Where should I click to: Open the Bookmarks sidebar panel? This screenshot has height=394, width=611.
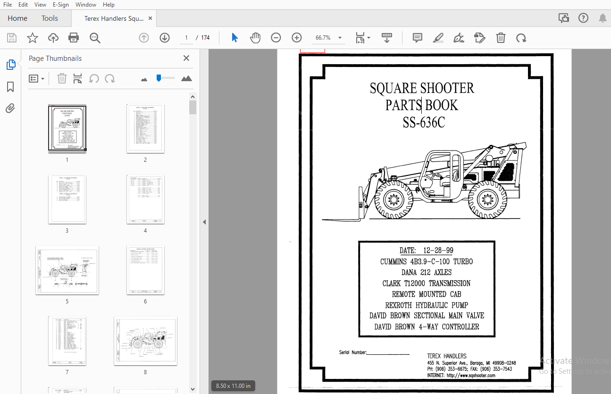point(10,87)
